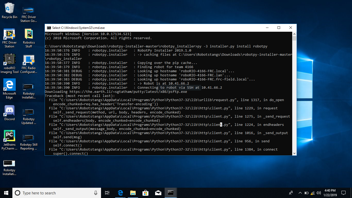Show hidden system tray icons
This screenshot has width=352, height=198.
pos(300,193)
